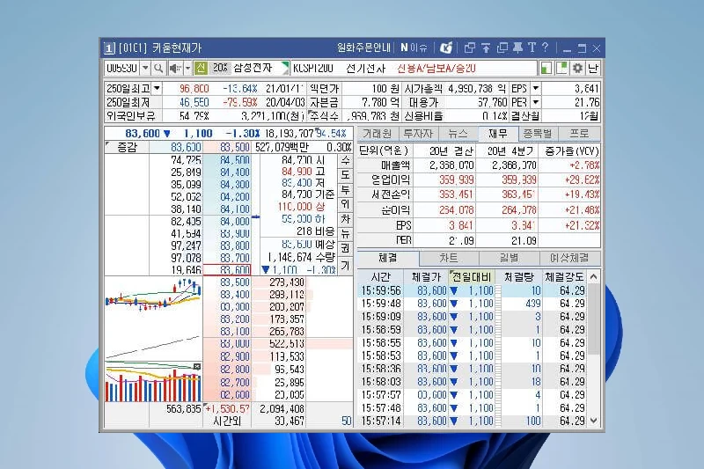The width and height of the screenshot is (704, 469).
Task: Open the EPS dropdown selector
Action: (x=535, y=89)
